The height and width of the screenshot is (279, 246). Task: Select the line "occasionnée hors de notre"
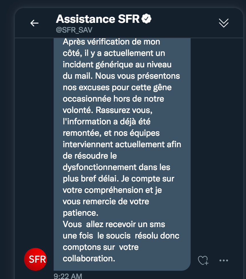click(x=113, y=99)
